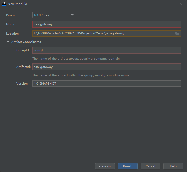The height and width of the screenshot is (172, 187).
Task: Close the New Module dialog with X
Action: point(181,4)
